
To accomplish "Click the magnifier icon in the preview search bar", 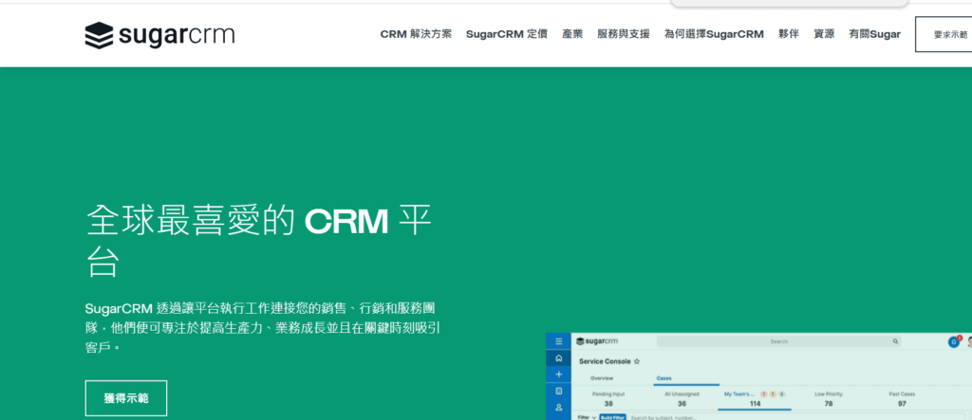I will pos(894,341).
